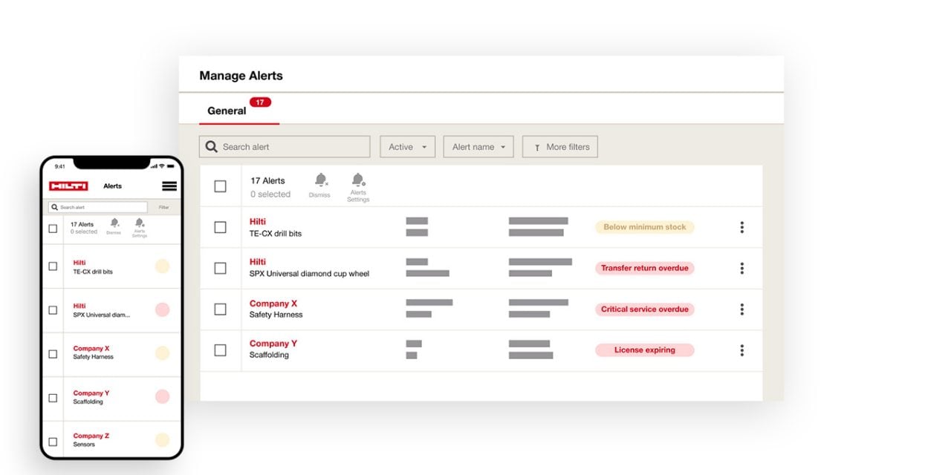Click yellow status dot for TE-CX drill bits on phone
951x475 pixels.
pyautogui.click(x=162, y=266)
